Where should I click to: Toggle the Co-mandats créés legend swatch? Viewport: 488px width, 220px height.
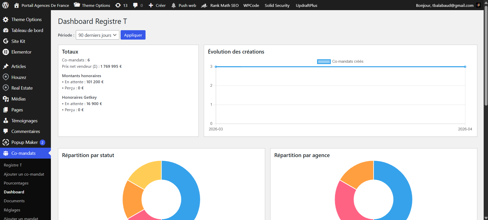tap(324, 61)
